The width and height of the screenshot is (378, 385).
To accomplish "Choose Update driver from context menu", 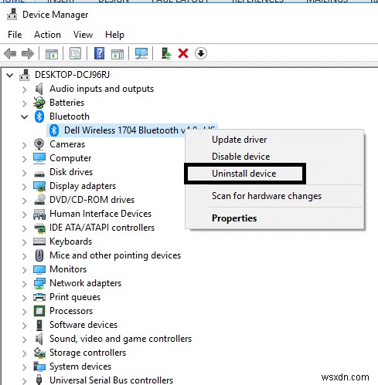I will 274,140.
